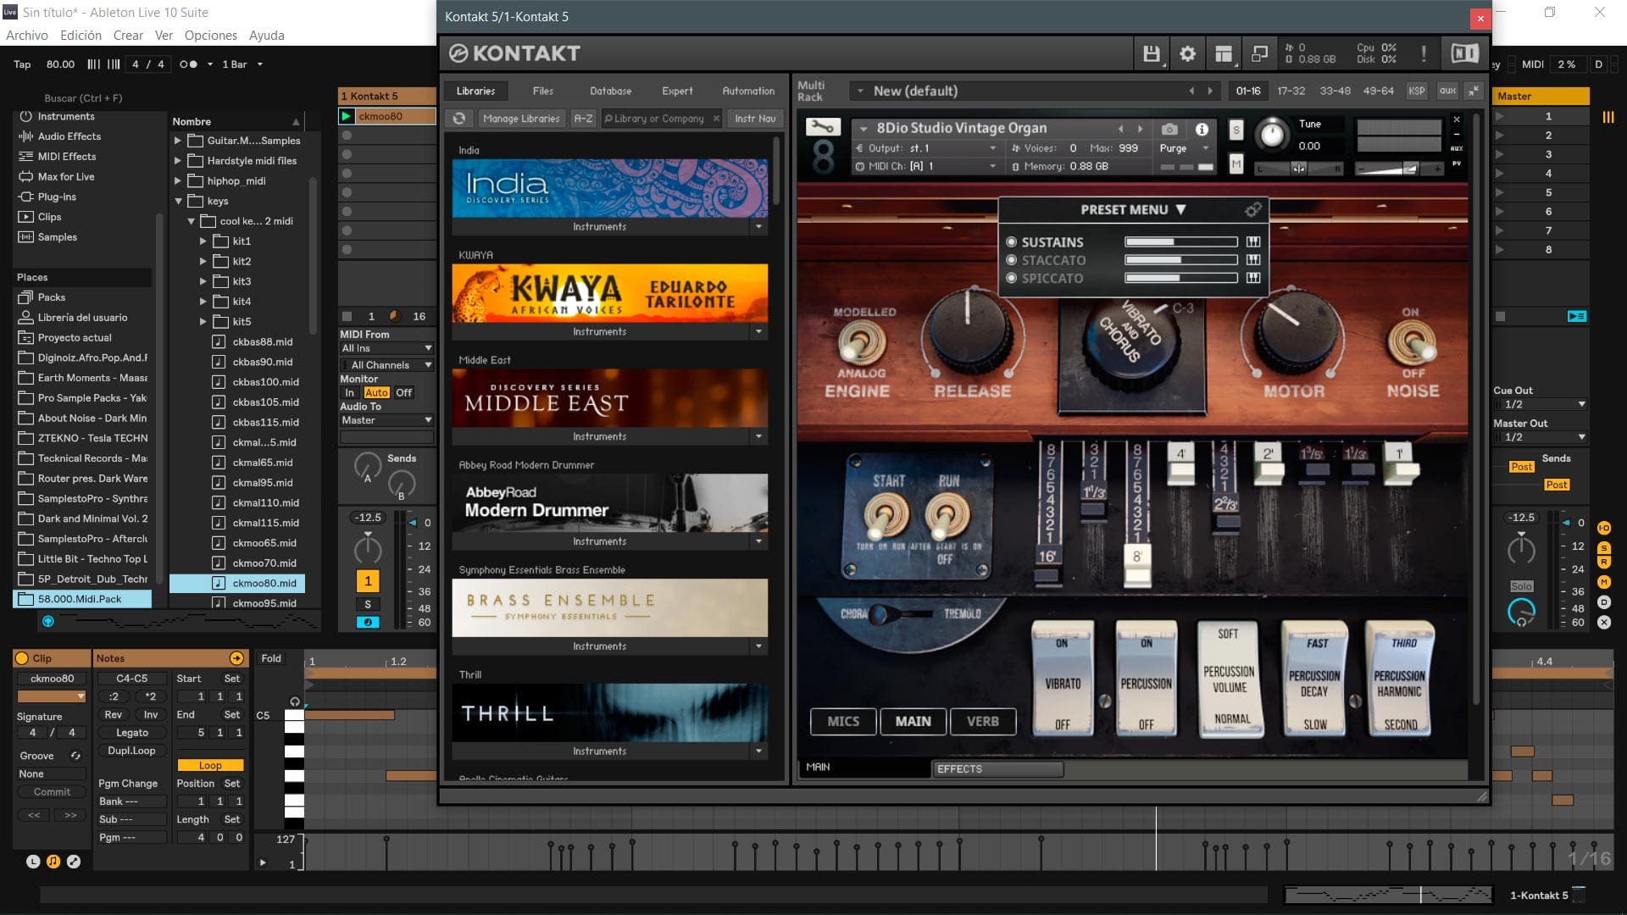Open MIDI From All Ins dropdown
The image size is (1627, 915).
[x=386, y=348]
